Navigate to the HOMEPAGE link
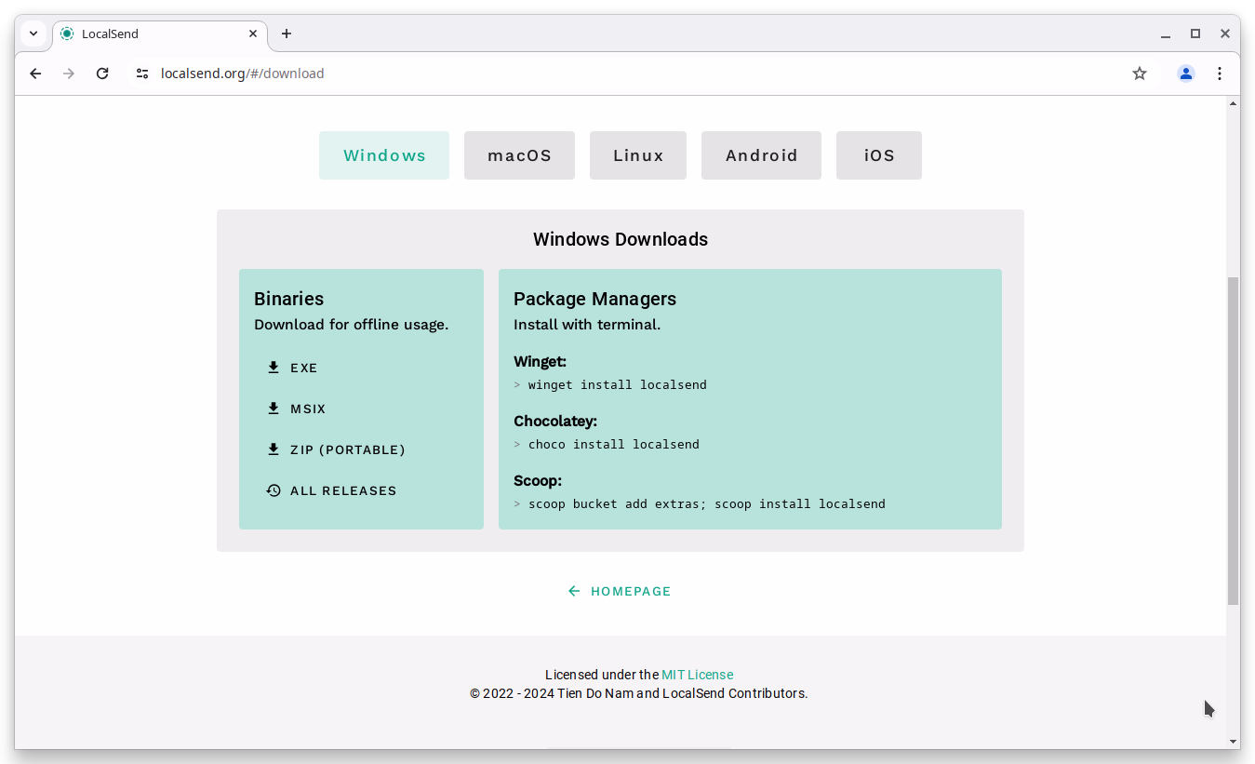Image resolution: width=1255 pixels, height=764 pixels. (x=630, y=590)
